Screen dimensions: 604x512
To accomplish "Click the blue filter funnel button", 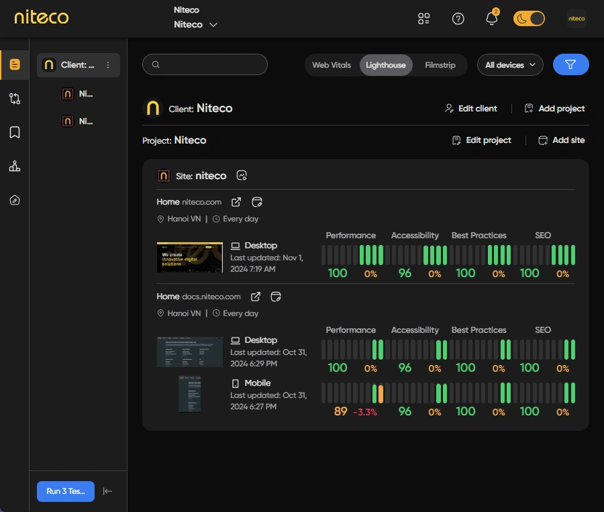I will point(570,64).
